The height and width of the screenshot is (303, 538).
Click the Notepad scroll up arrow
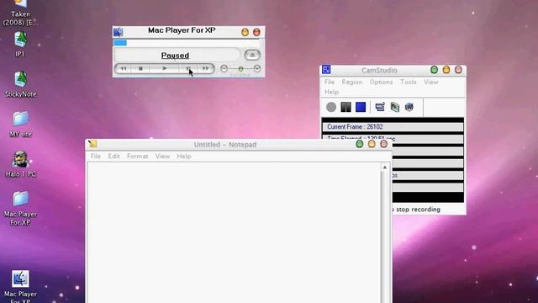(x=385, y=167)
